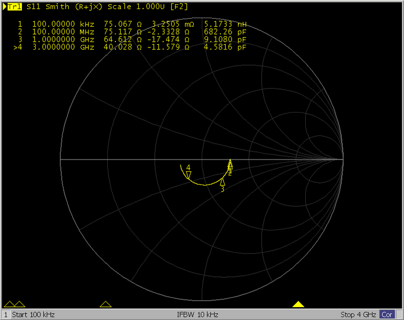The width and height of the screenshot is (404, 320).
Task: Select the Tr1 trace label
Action: pyautogui.click(x=14, y=7)
